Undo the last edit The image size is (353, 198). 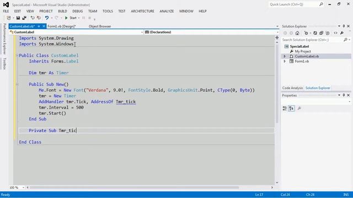(x=46, y=18)
